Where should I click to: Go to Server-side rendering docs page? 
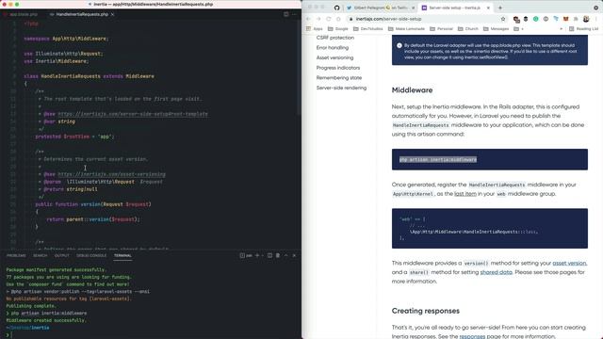(x=341, y=88)
